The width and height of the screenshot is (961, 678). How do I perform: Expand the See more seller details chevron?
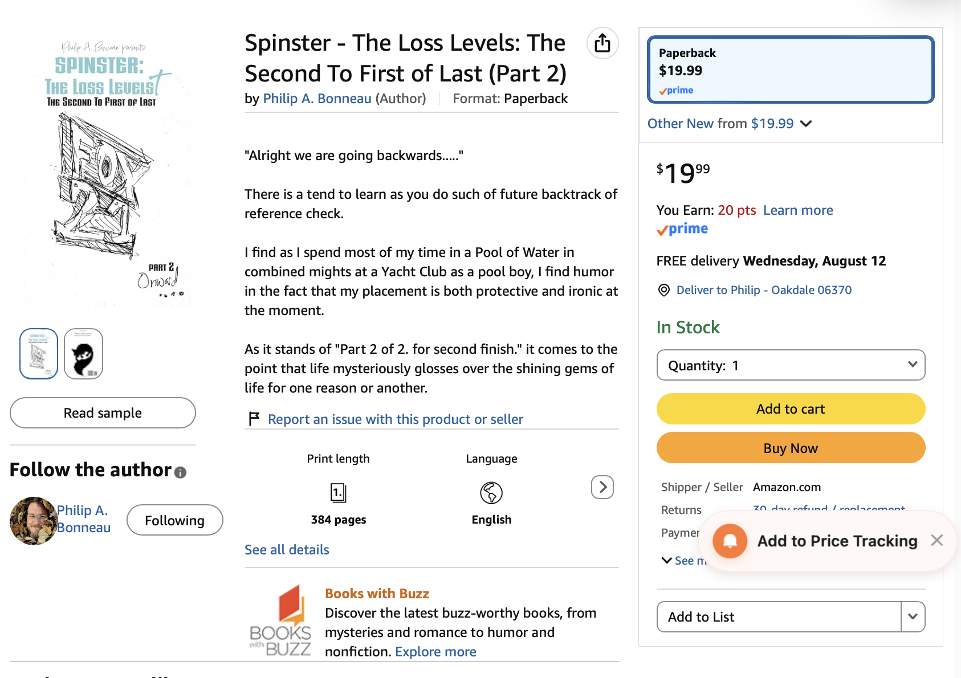[666, 561]
